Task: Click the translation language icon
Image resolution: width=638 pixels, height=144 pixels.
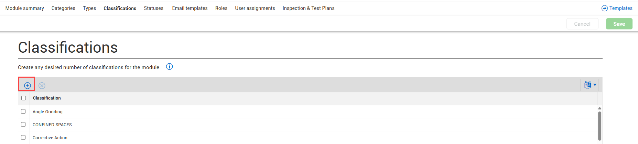Action: click(587, 85)
